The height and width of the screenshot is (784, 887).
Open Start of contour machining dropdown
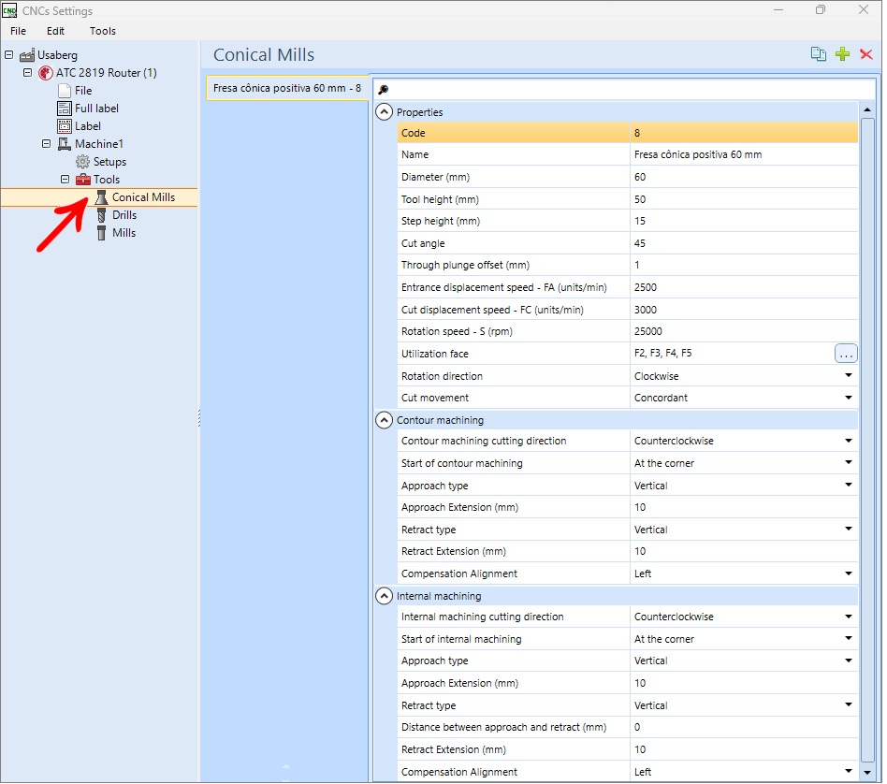point(848,463)
